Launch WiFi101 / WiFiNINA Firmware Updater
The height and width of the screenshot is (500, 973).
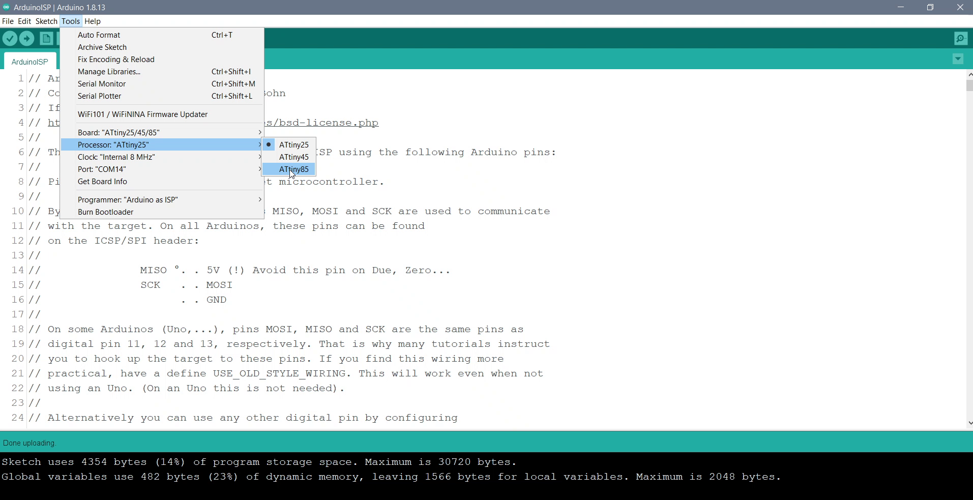[x=162, y=114]
